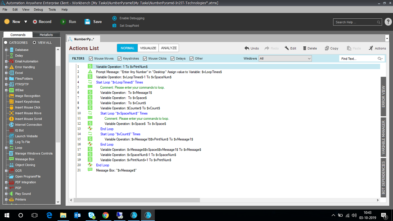Screen dimensions: 393x221
Task: Click the IQ Bot icon
Action: pyautogui.click(x=11, y=130)
